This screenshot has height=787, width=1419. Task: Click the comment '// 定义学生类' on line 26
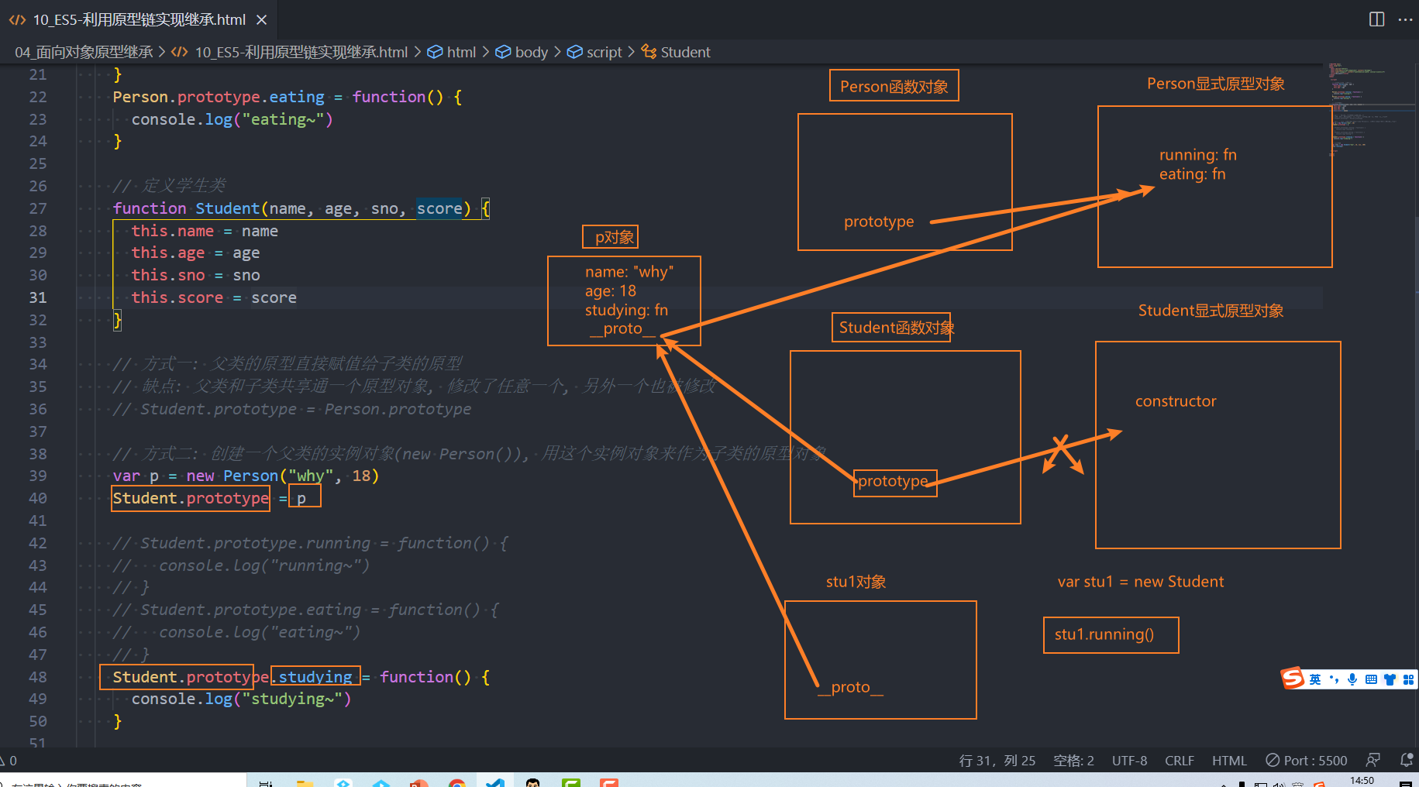click(x=169, y=186)
